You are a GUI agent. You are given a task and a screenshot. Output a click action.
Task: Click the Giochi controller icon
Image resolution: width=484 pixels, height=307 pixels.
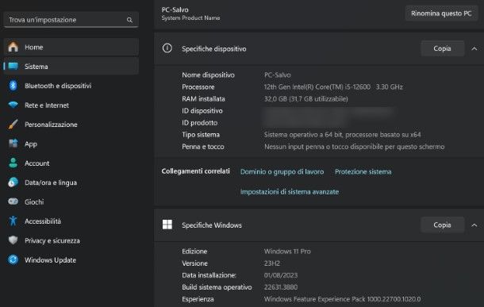point(13,201)
